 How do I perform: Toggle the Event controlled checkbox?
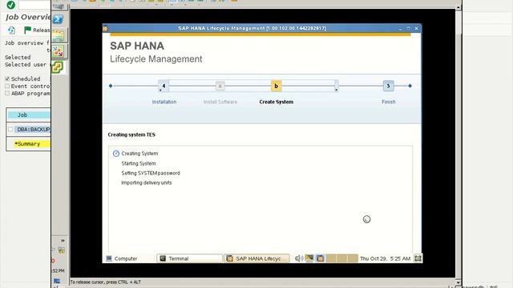point(7,86)
